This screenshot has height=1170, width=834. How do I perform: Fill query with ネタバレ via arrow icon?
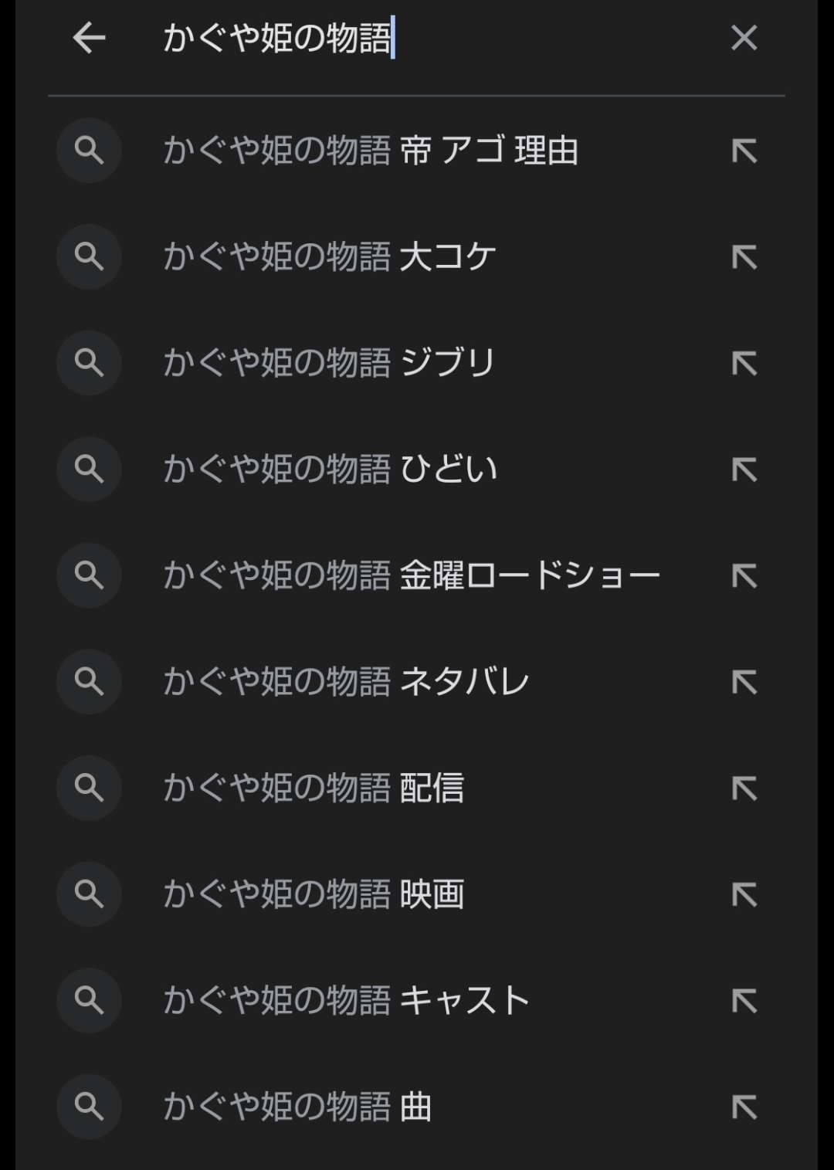[x=744, y=682]
